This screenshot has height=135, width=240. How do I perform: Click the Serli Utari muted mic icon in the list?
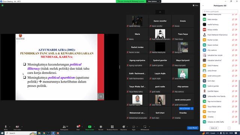233,81
